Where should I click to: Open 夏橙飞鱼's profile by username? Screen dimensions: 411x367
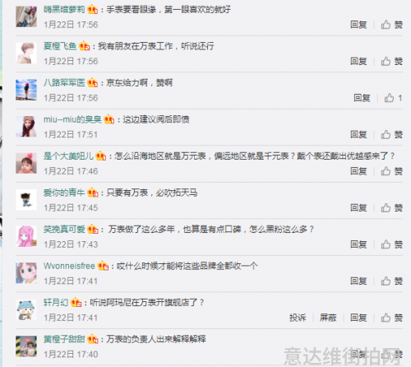pos(60,46)
